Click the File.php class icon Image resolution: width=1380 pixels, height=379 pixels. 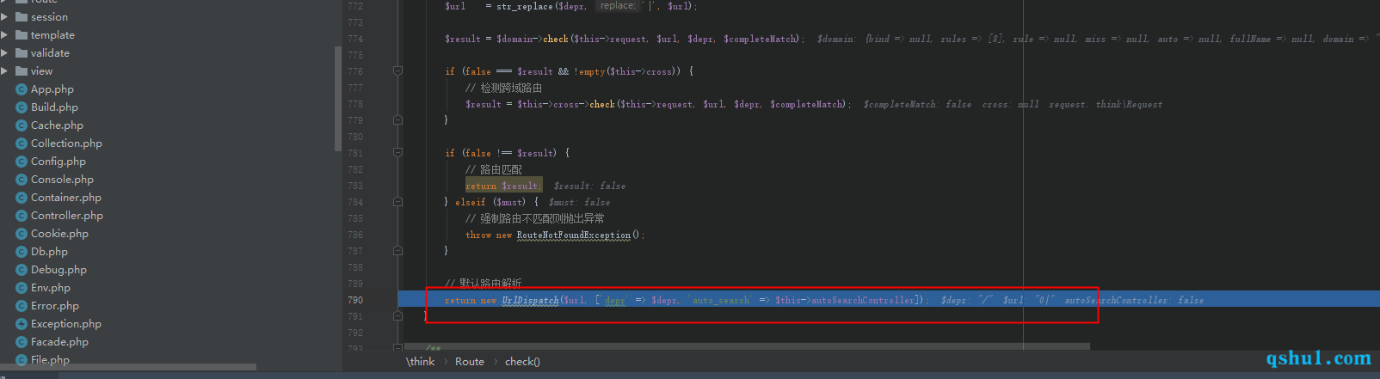click(22, 360)
